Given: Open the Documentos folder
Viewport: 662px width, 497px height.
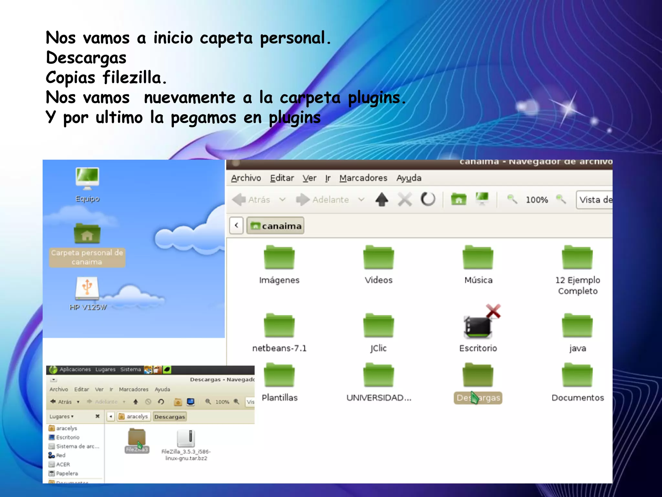Looking at the screenshot, I should click(x=578, y=382).
